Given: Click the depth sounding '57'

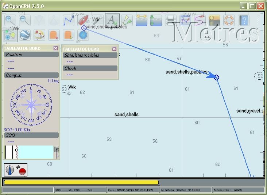Looking at the screenshot, I should click(179, 59).
